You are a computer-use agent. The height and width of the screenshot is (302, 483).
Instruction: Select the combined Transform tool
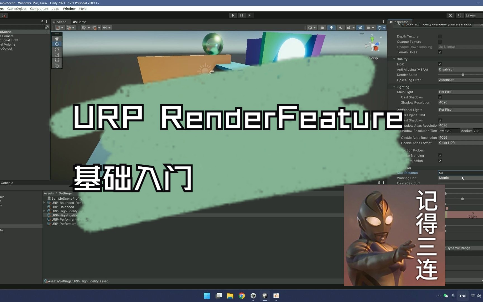(57, 66)
